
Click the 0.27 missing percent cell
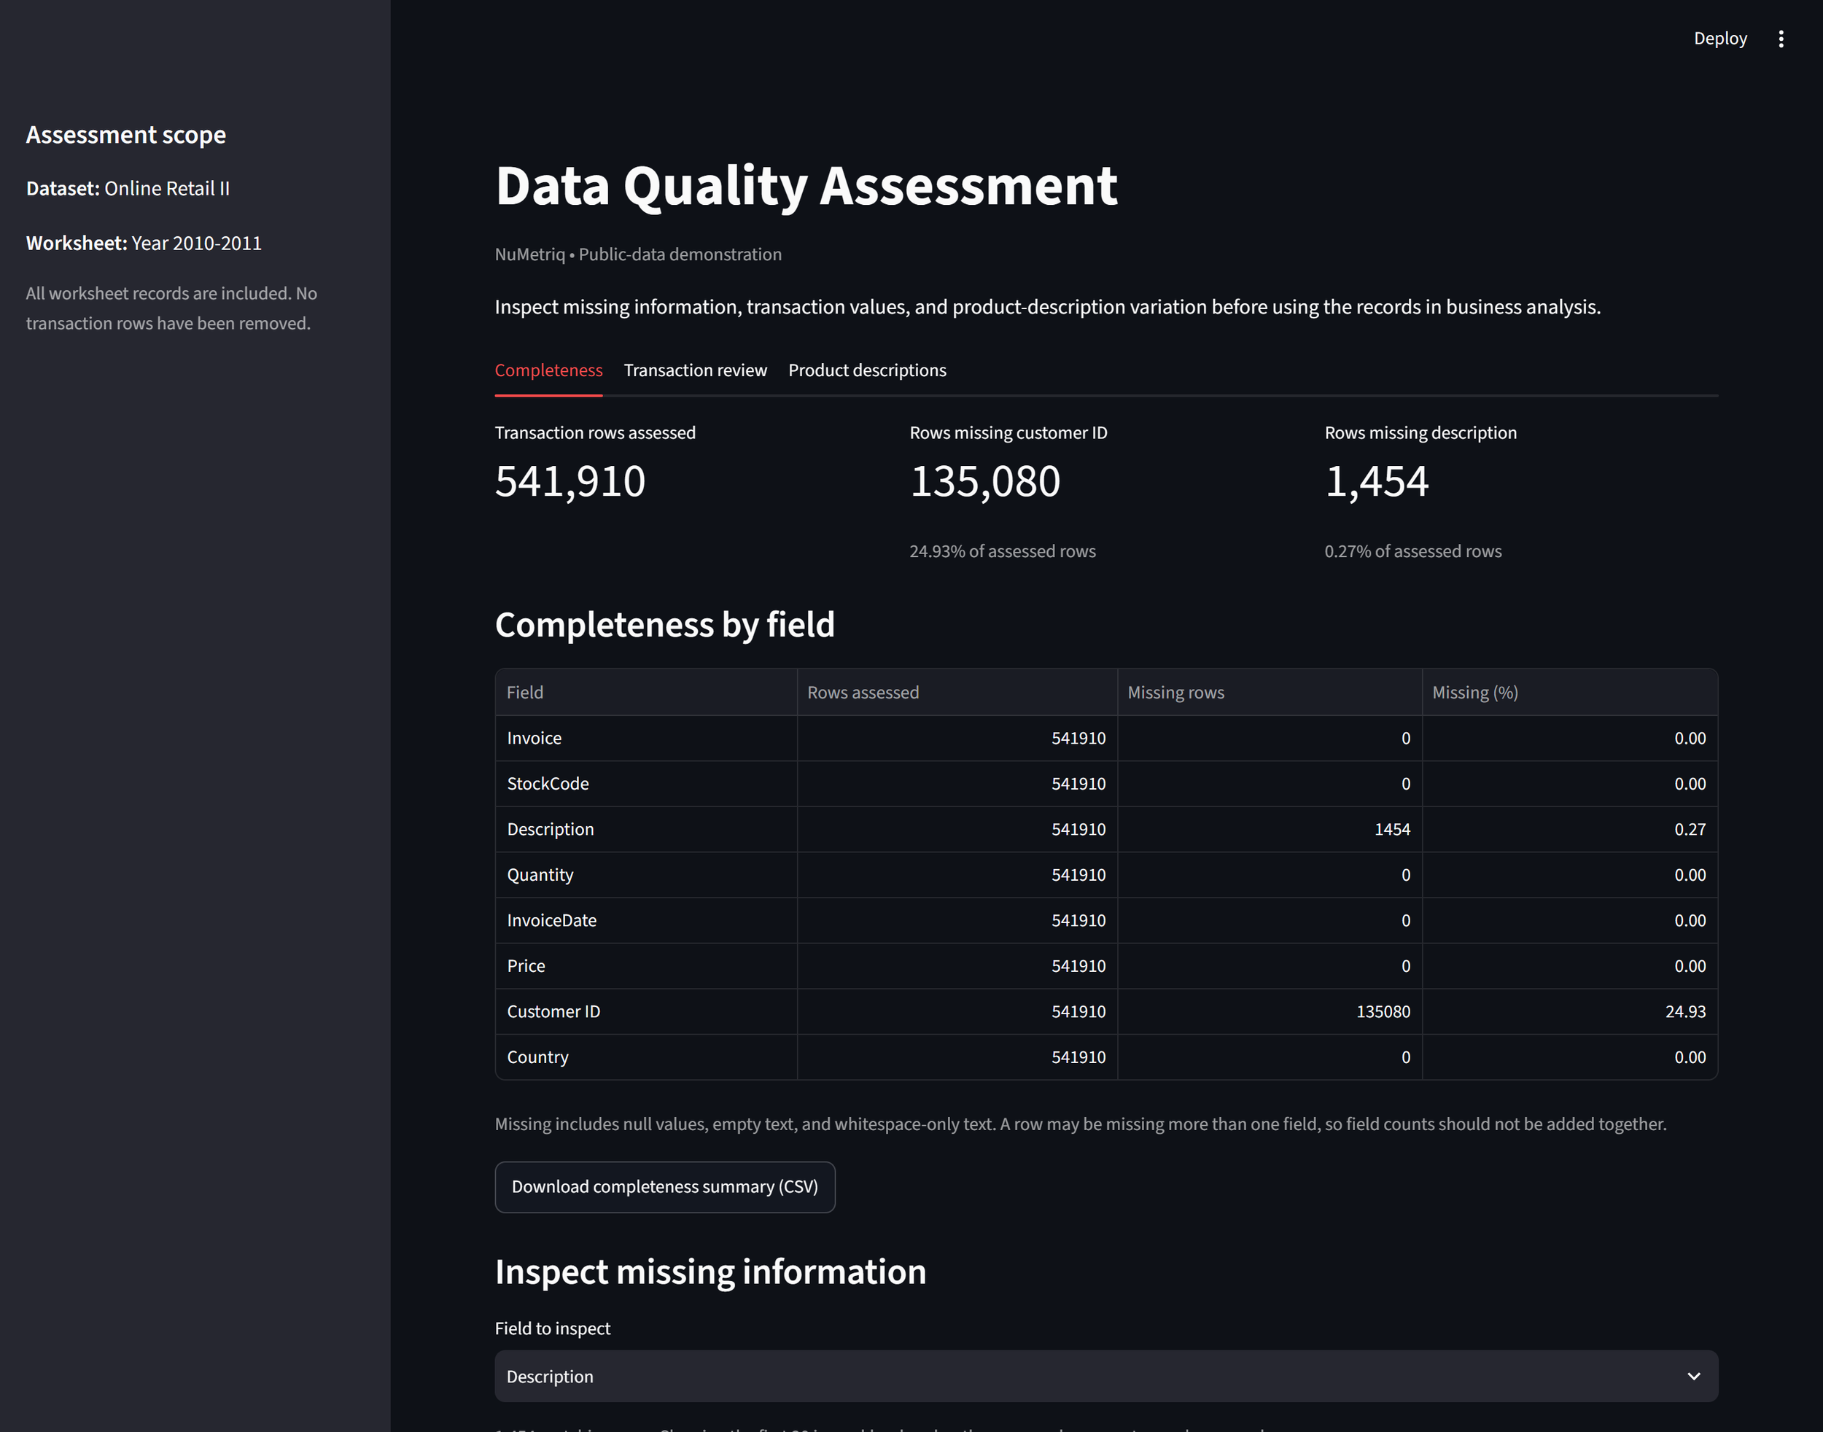point(1570,829)
